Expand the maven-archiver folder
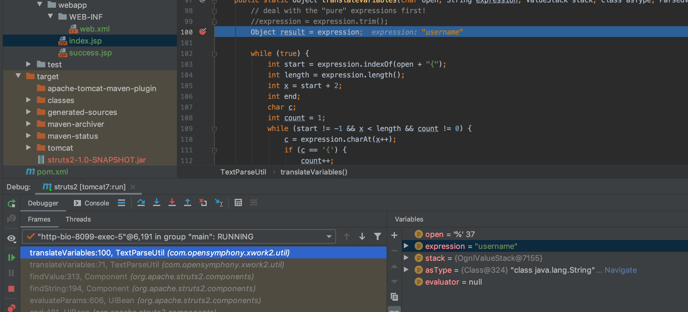Viewport: 688px width, 312px height. pyautogui.click(x=28, y=124)
